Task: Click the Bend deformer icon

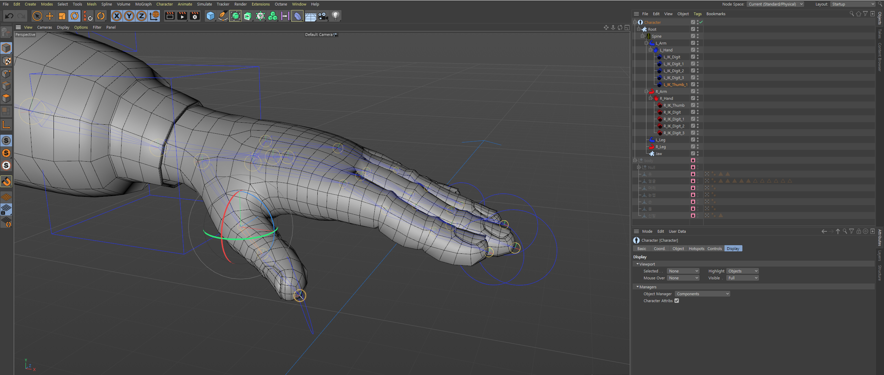Action: click(297, 16)
